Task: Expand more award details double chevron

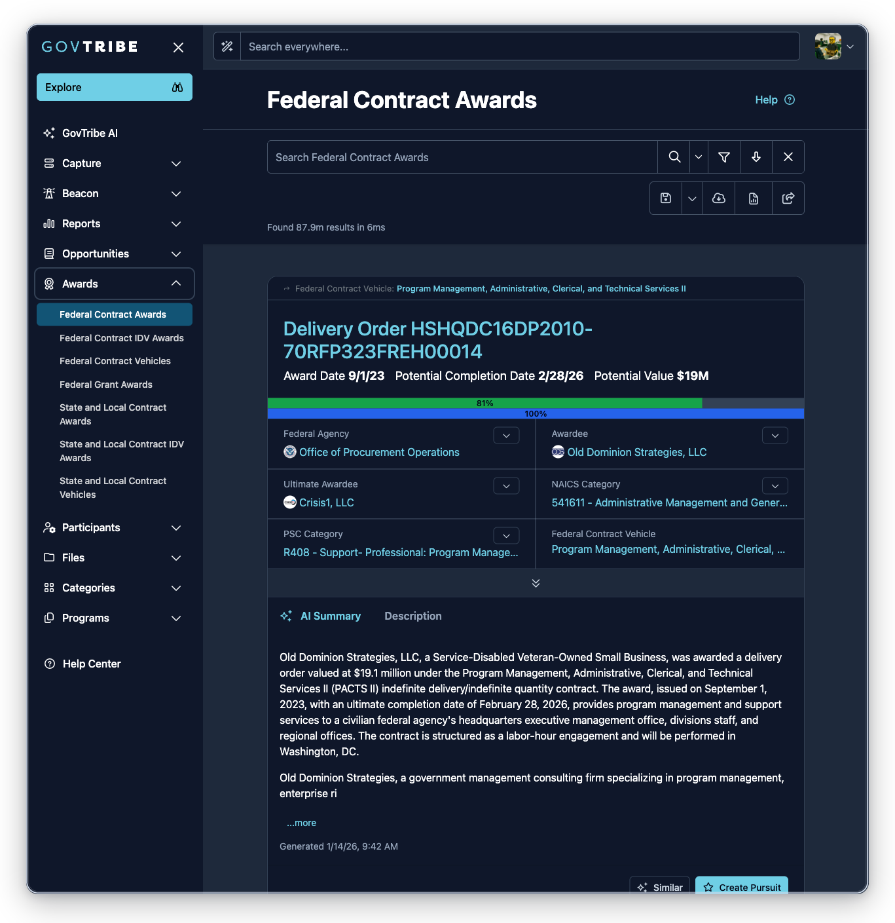Action: click(x=536, y=583)
